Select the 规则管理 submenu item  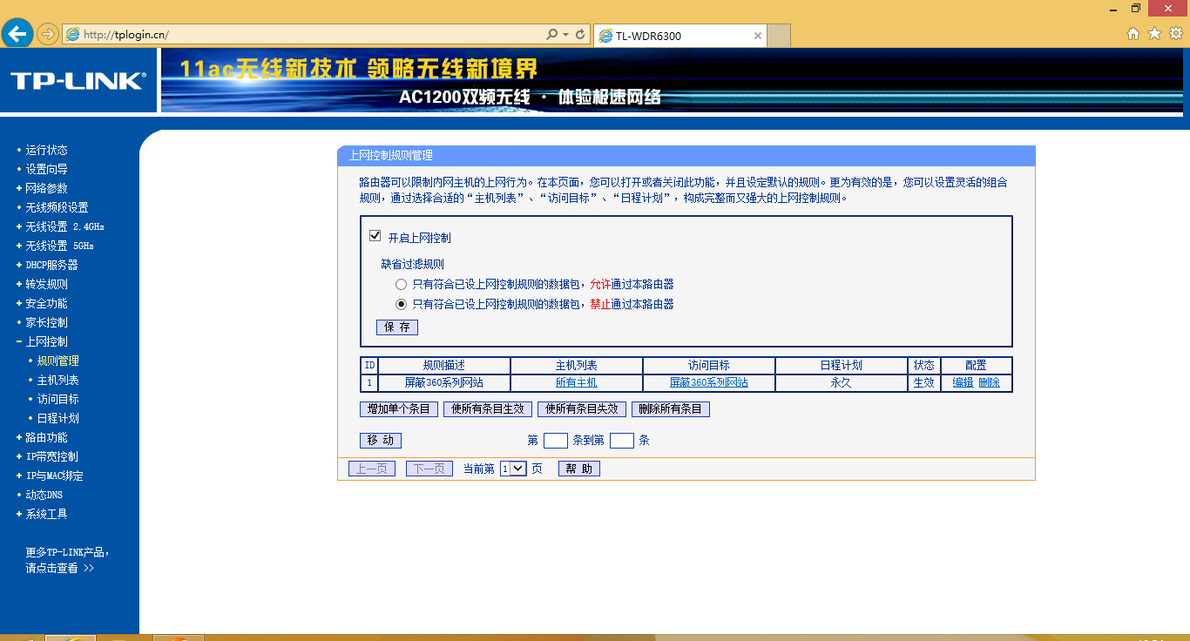[57, 361]
